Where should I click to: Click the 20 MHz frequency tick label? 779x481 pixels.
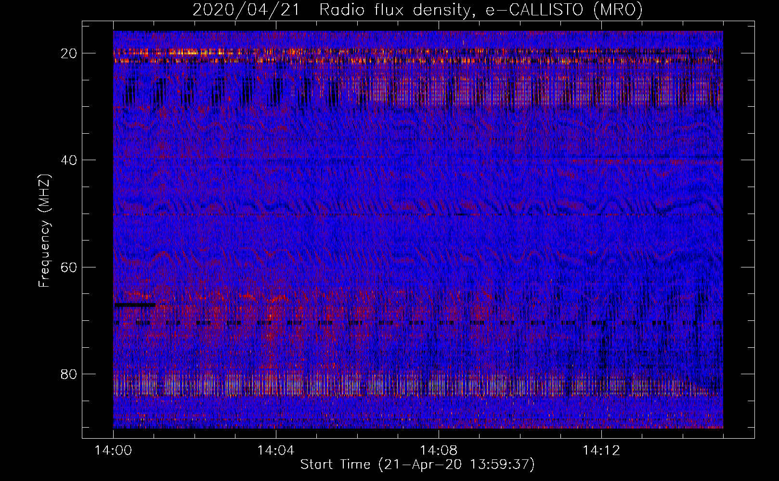tap(69, 53)
